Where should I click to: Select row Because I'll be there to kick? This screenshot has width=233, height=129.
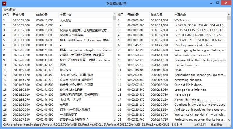click(x=172, y=60)
